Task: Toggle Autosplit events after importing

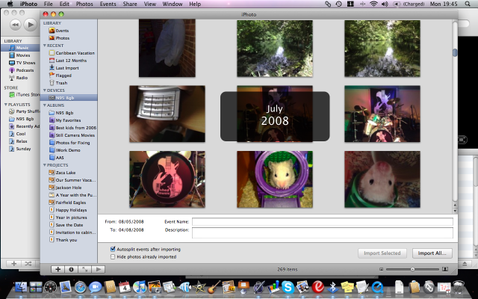Action: 113,249
